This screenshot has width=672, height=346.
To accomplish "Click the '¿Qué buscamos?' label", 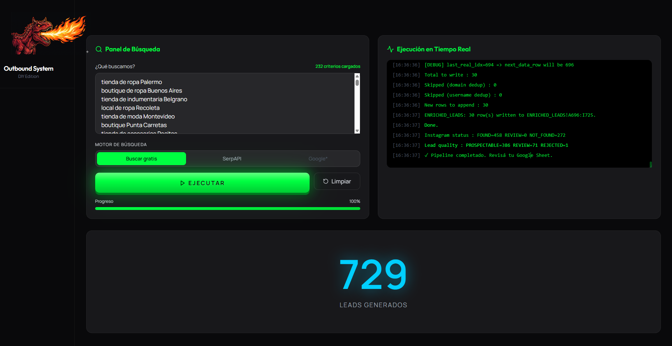I will (x=115, y=66).
